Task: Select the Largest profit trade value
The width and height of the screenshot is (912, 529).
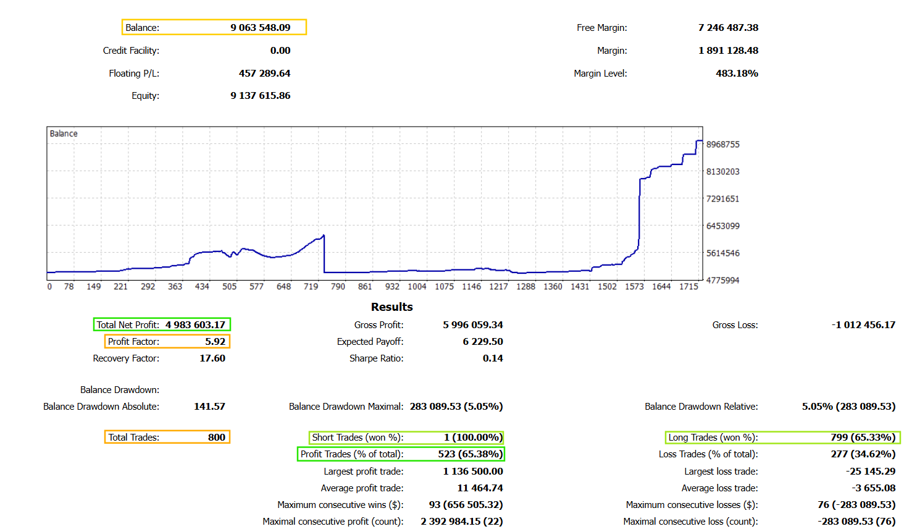Action: 472,471
